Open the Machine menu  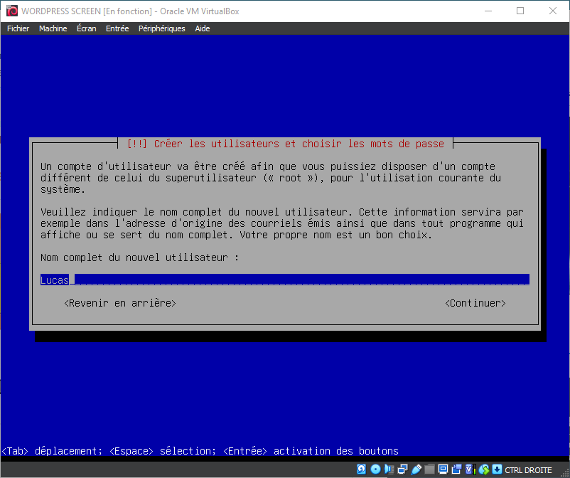tap(53, 28)
